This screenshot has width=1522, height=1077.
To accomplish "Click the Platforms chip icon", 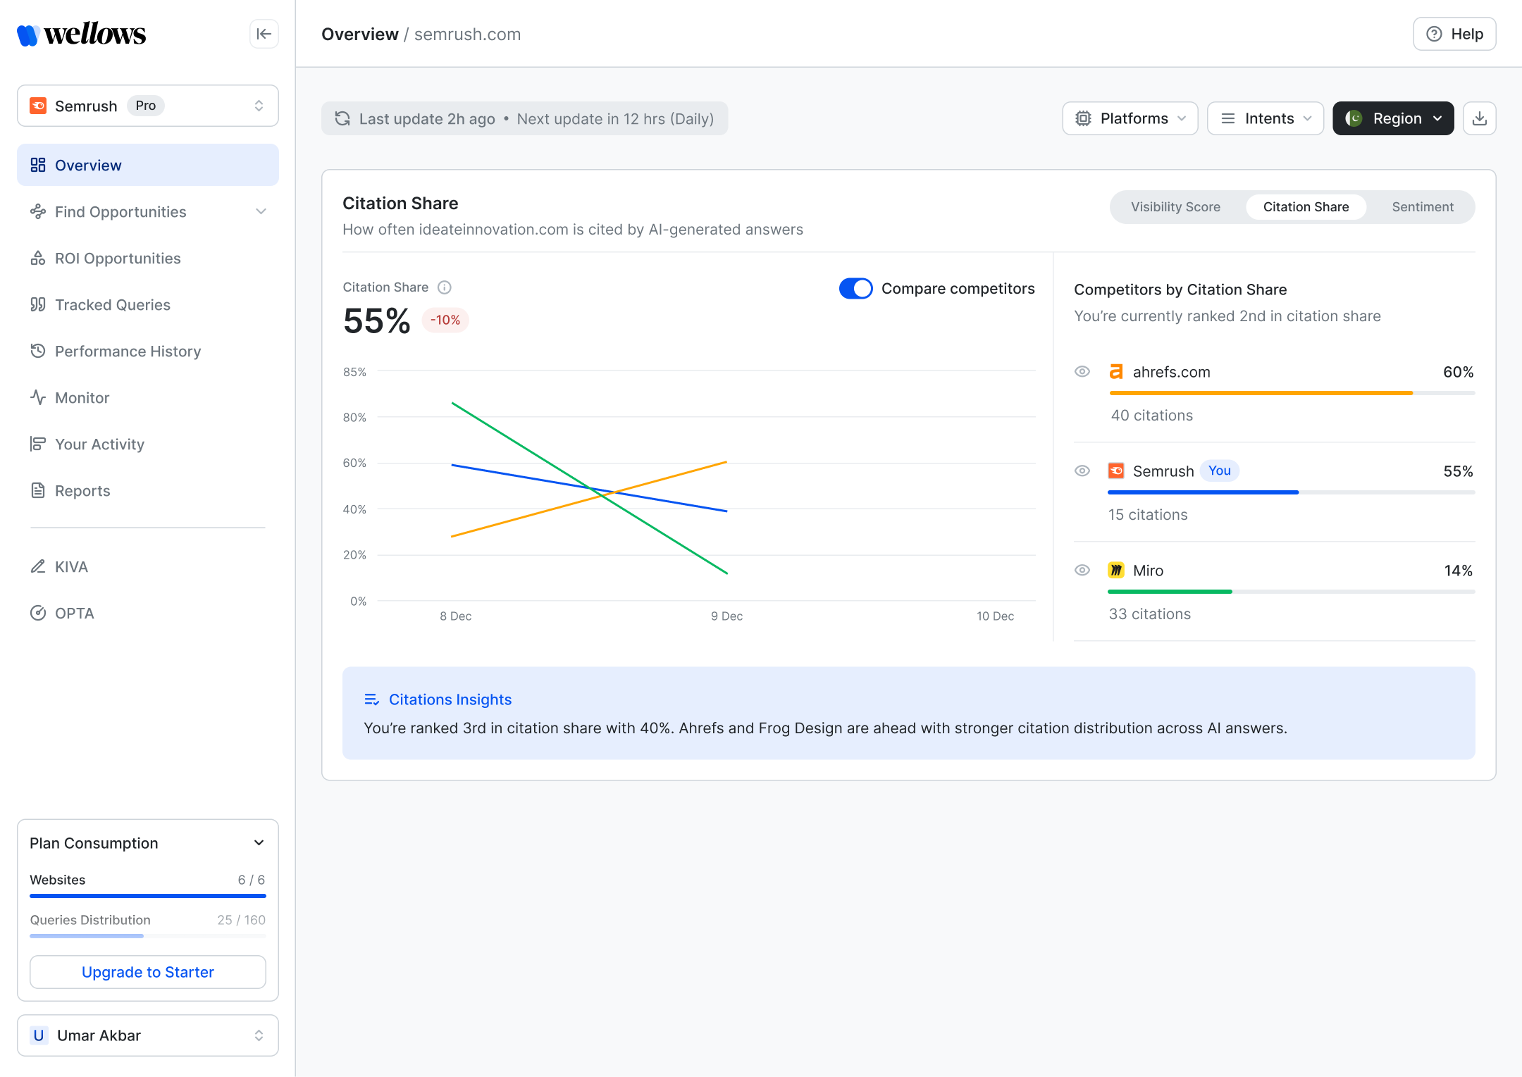I will click(x=1083, y=118).
